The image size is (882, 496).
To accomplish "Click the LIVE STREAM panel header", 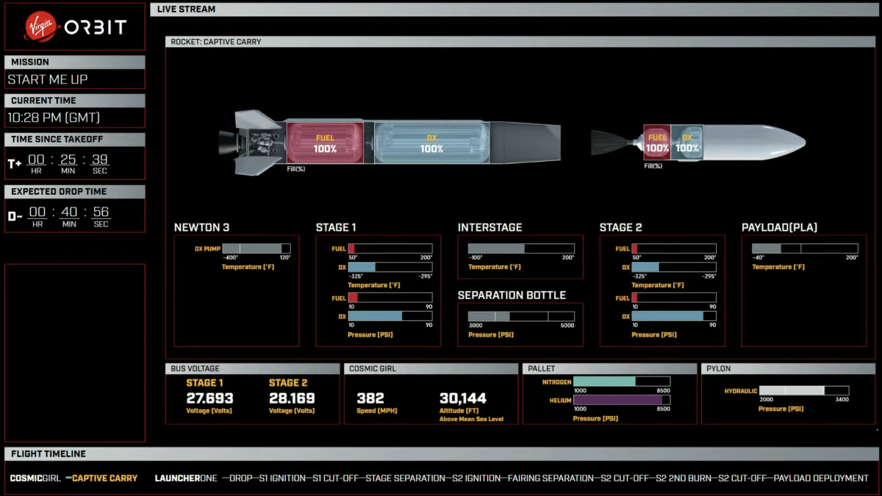I will [x=514, y=10].
